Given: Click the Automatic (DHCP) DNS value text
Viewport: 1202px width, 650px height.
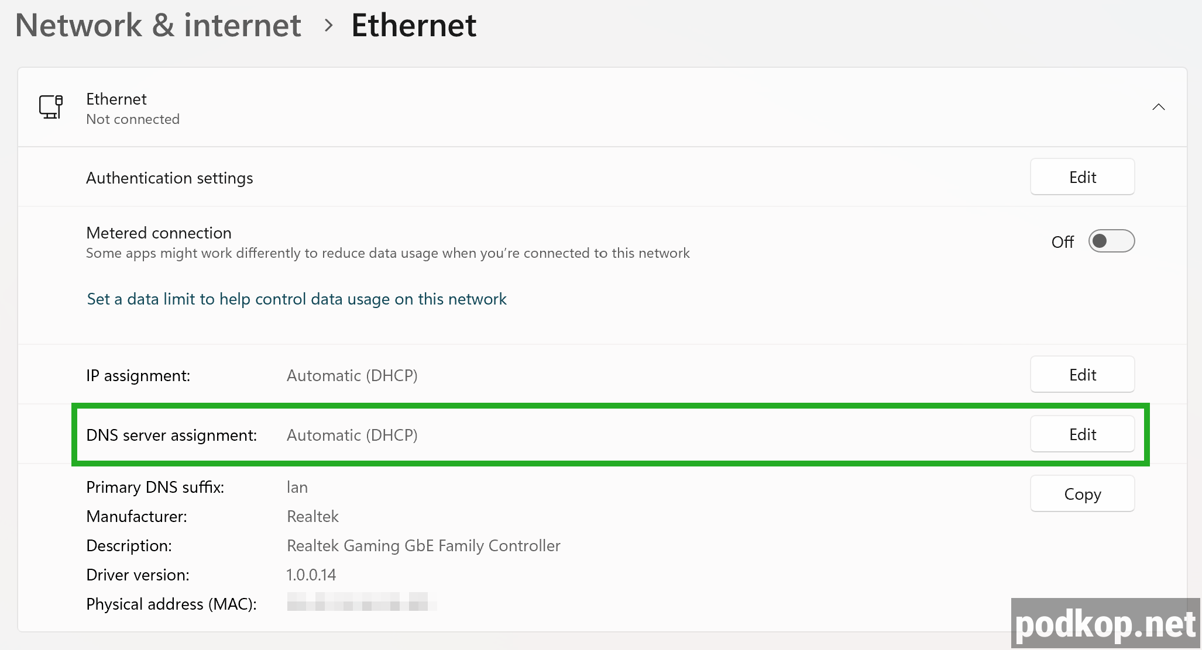Looking at the screenshot, I should pyautogui.click(x=351, y=435).
